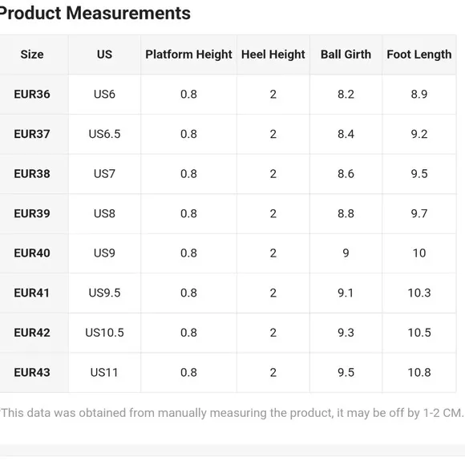Click the Platform Height column header
Screen dimensions: 465x465
pos(188,55)
